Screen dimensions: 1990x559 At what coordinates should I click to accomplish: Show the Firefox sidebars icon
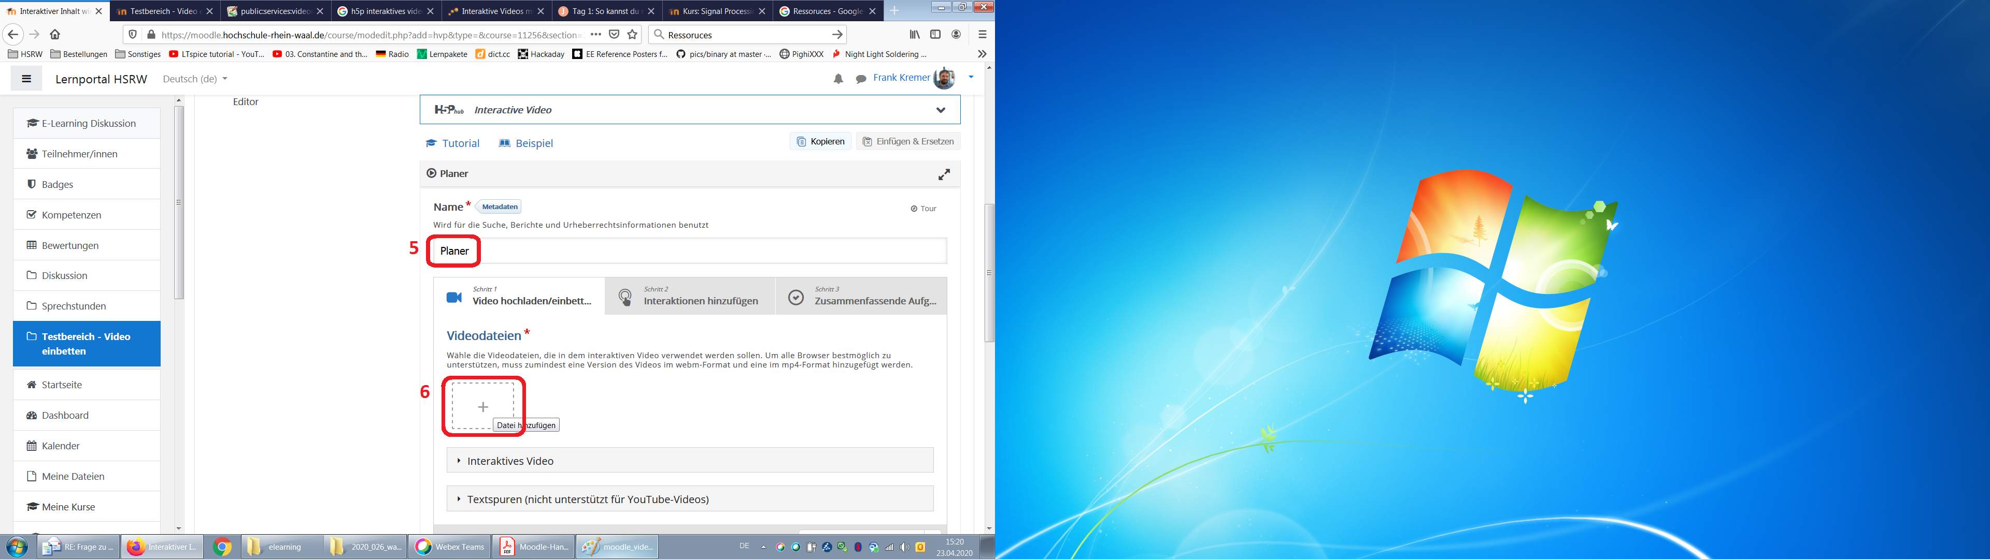pos(935,35)
